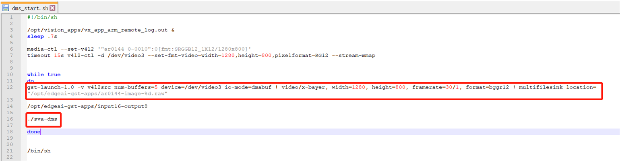
Task: Click the vx_app_arm_remote_log.out command line
Action: click(x=101, y=30)
